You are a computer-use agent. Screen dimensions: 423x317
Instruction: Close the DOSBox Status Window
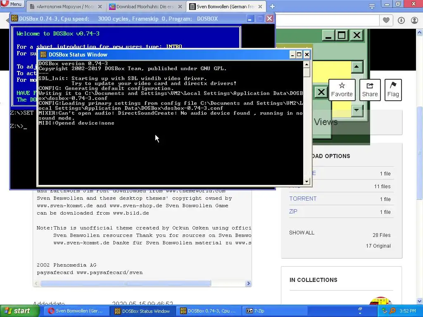pos(307,55)
